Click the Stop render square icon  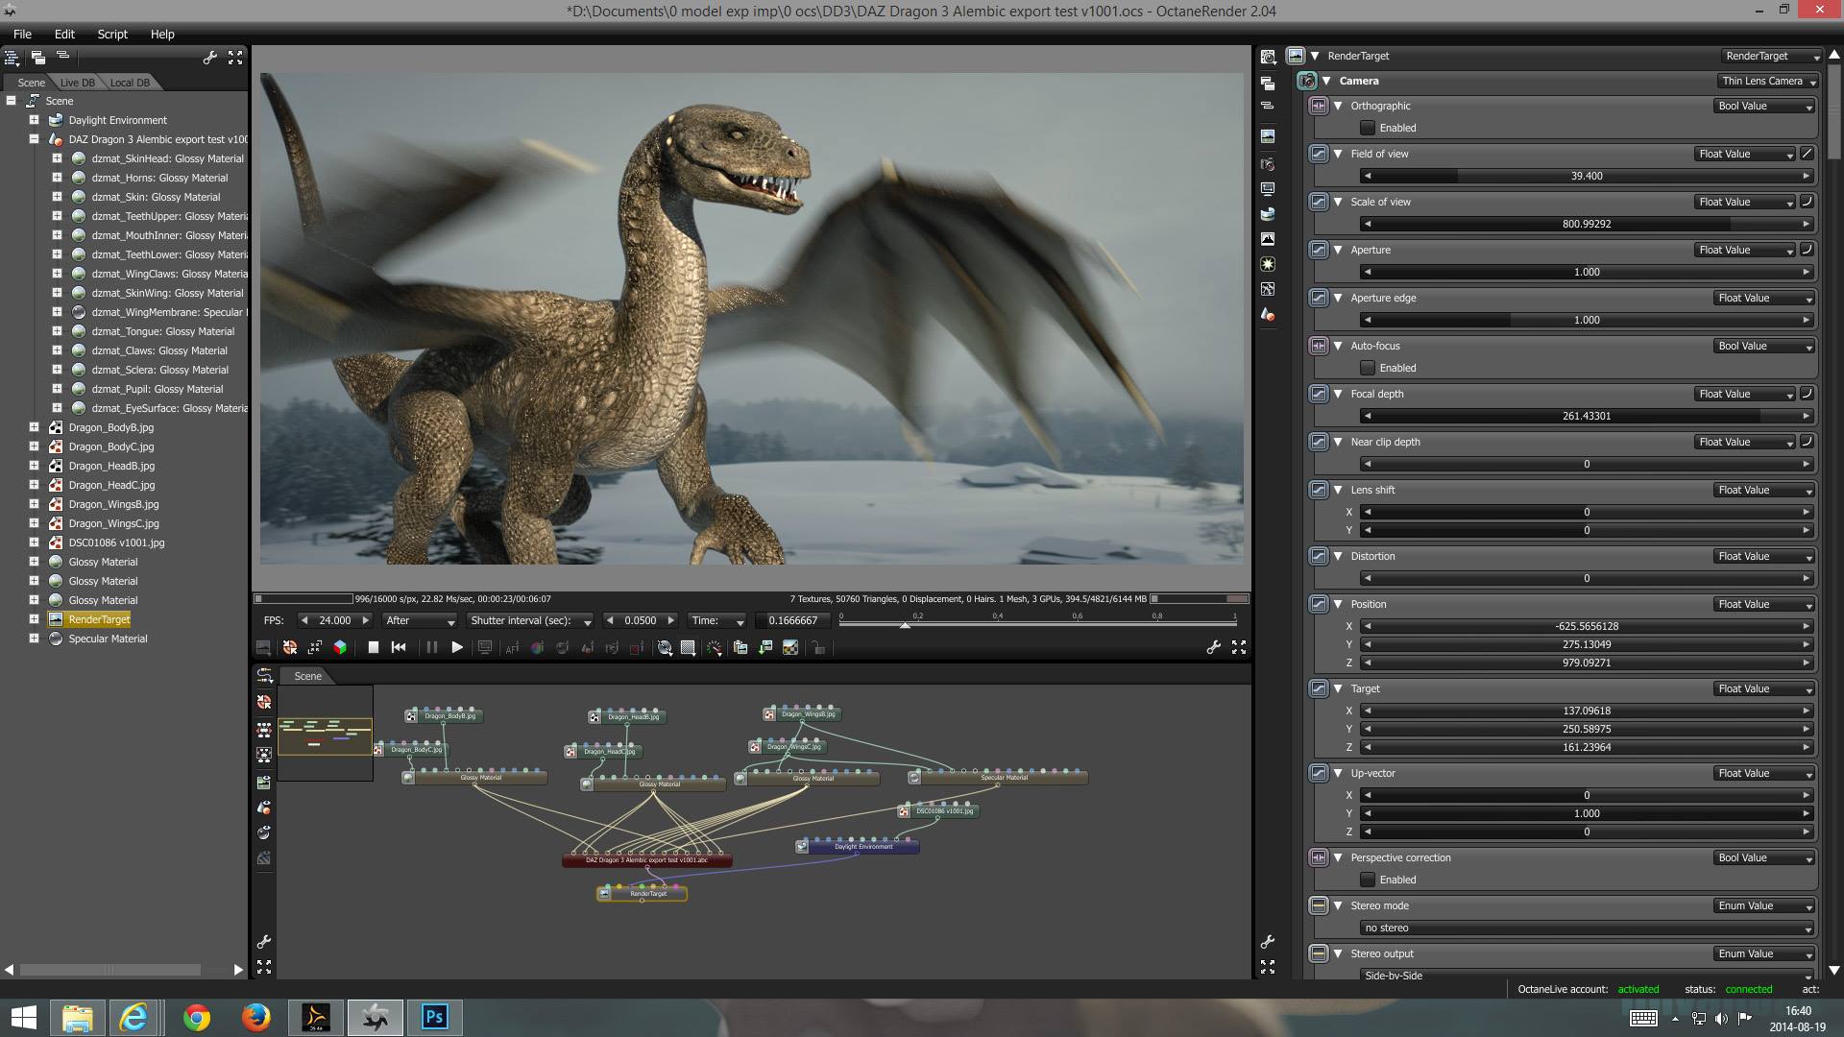[x=374, y=648]
